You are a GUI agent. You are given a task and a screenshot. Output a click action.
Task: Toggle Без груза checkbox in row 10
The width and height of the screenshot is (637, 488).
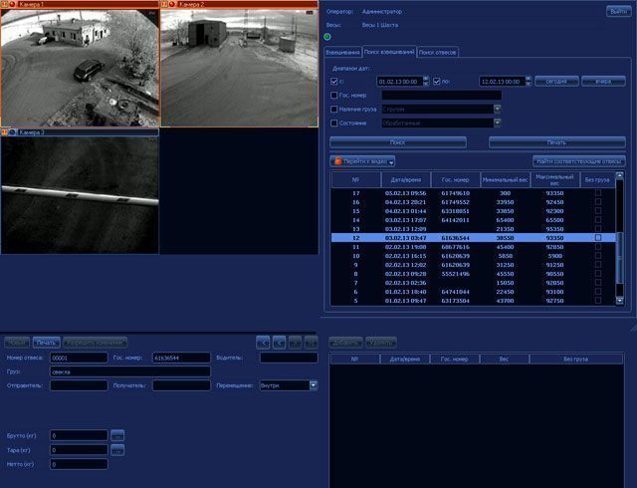(x=597, y=256)
